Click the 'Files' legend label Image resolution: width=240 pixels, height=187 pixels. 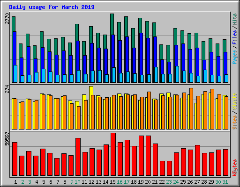coord(235,37)
